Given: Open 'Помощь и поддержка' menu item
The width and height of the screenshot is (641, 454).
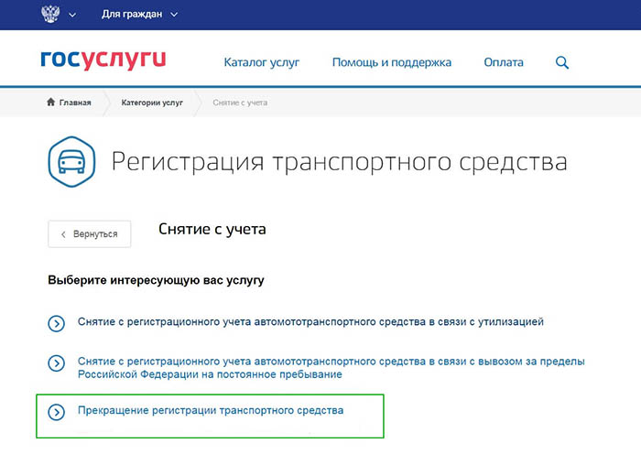Looking at the screenshot, I should point(392,62).
